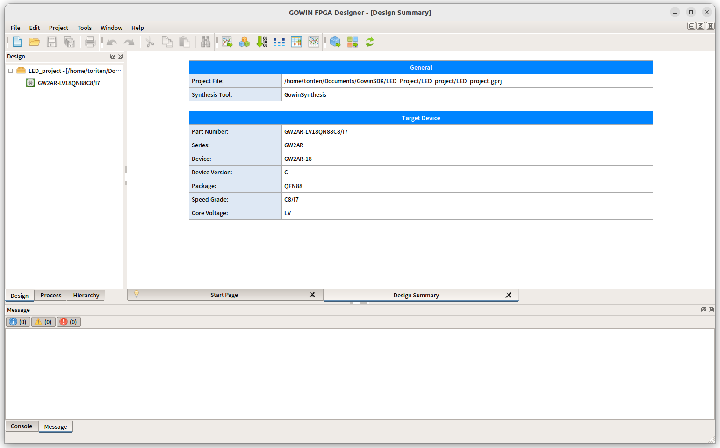The image size is (720, 448).
Task: Switch to the Message tab
Action: point(56,426)
